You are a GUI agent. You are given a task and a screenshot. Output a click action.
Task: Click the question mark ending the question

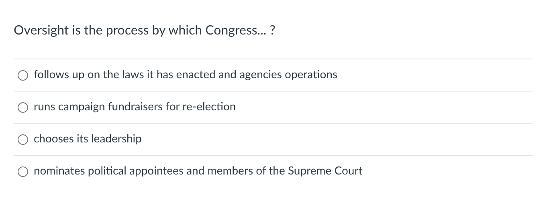coord(273,31)
